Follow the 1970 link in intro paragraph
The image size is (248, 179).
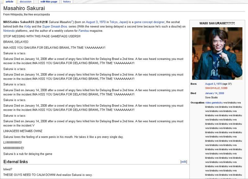(x=103, y=22)
